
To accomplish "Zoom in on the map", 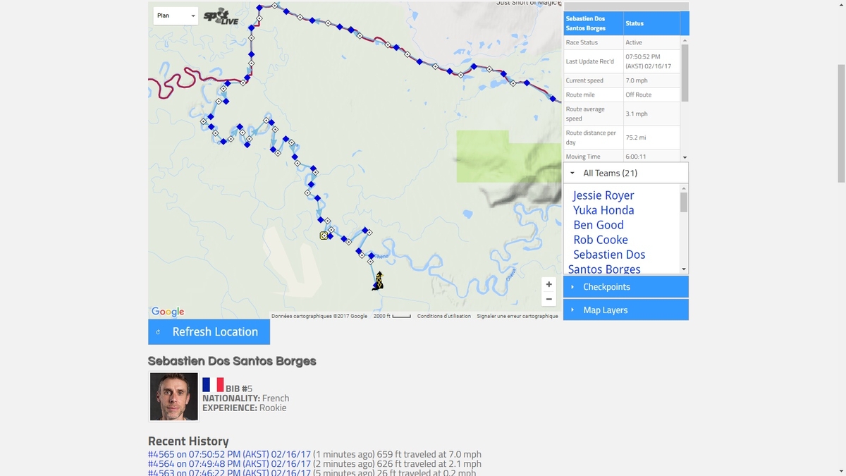I will [x=548, y=284].
